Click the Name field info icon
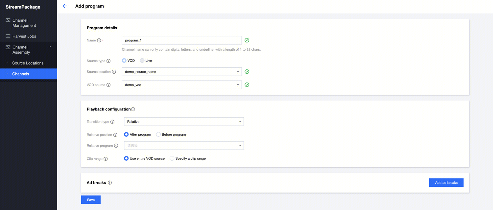Image resolution: width=493 pixels, height=210 pixels. pos(99,40)
